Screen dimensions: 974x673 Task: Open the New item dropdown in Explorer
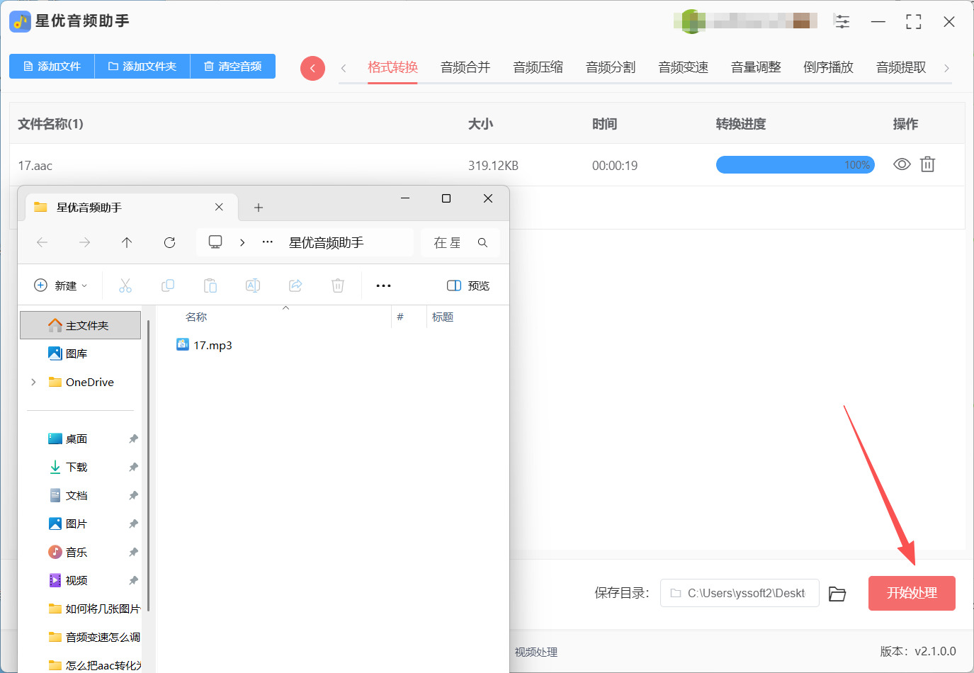click(61, 285)
